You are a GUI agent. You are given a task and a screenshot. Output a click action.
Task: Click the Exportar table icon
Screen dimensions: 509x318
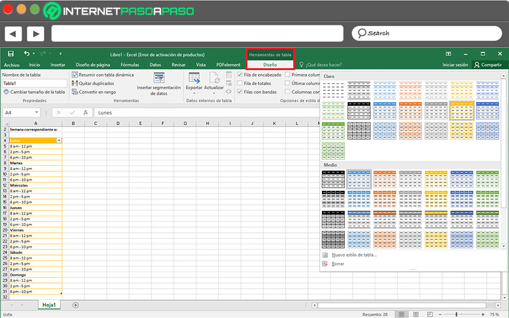(x=194, y=78)
